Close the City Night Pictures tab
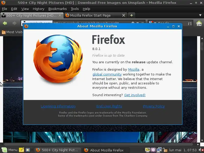Screen dimensions: 204x153 (x=60, y=15)
